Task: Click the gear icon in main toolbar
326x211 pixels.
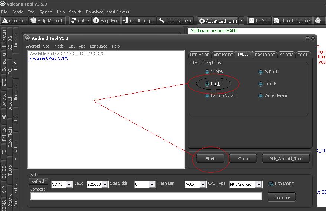Action: [318, 20]
